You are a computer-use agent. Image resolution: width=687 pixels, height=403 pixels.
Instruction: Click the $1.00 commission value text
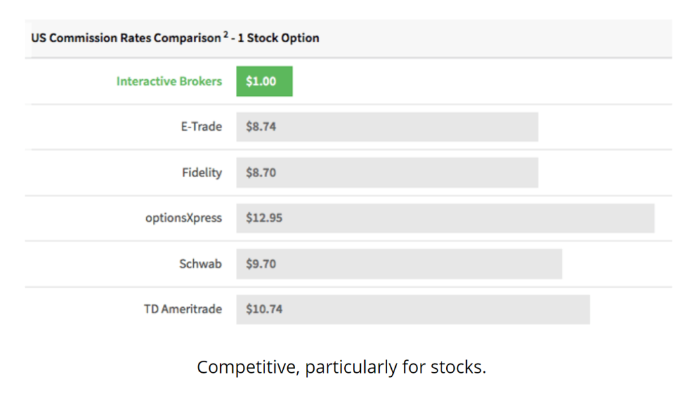[x=261, y=82]
